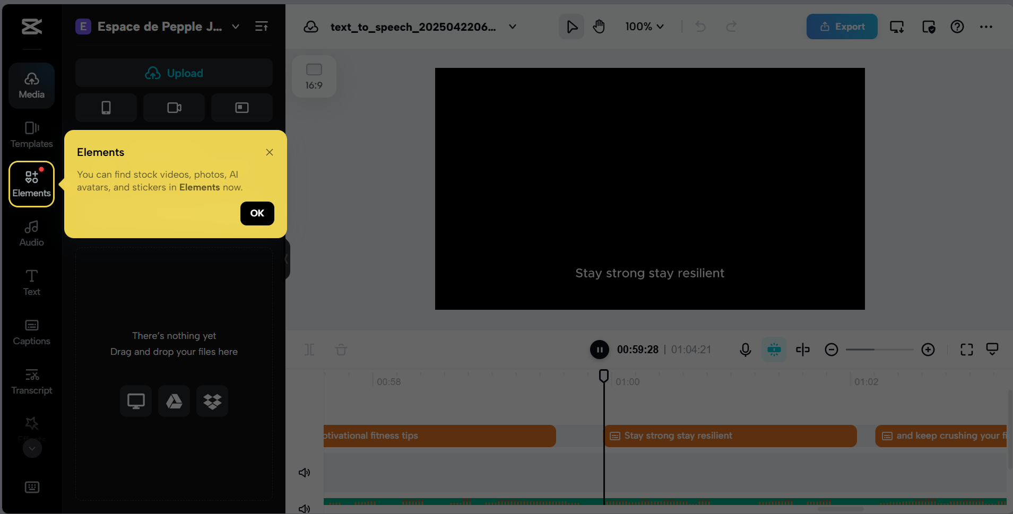Record a voiceover with microphone

(x=746, y=350)
